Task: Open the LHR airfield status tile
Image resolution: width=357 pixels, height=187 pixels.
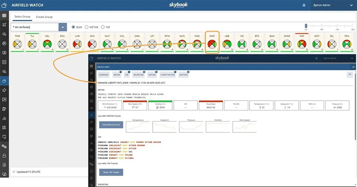Action: pos(77,42)
